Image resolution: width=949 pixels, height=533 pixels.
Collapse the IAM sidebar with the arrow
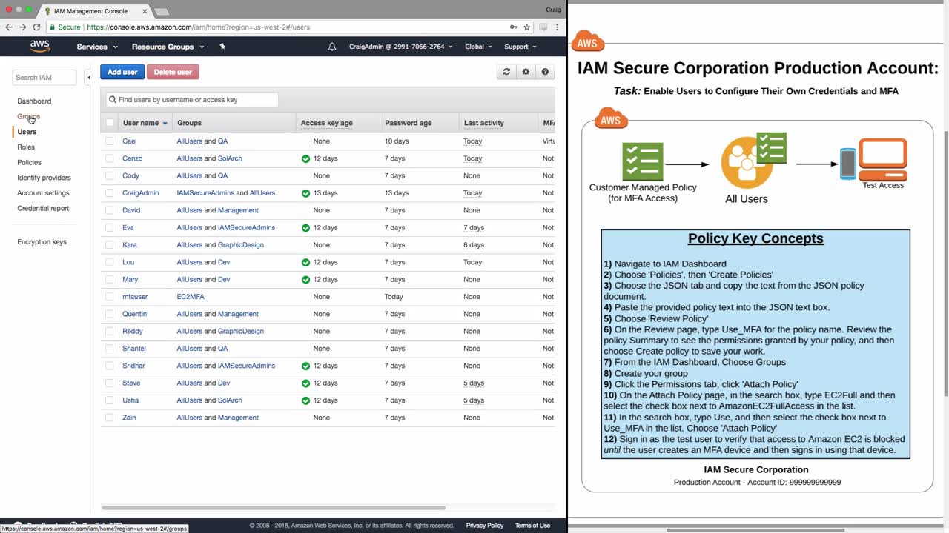pos(88,77)
